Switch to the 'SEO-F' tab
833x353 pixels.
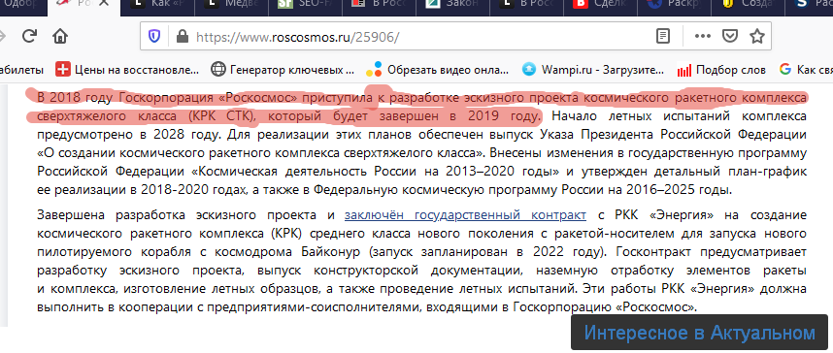click(x=305, y=5)
